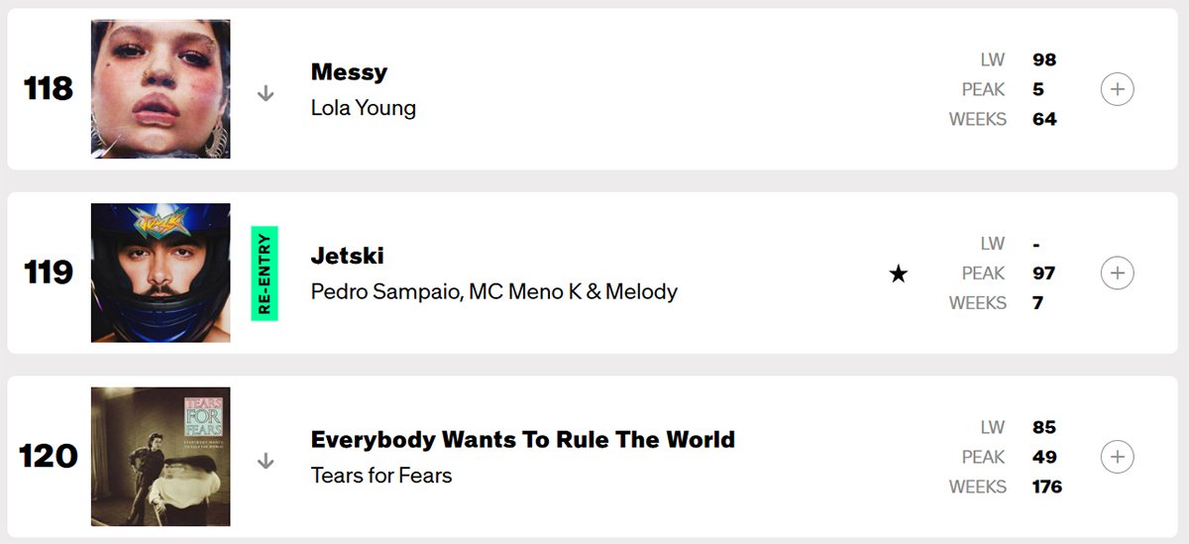Visit Tears for Fears artist link
Image resolution: width=1189 pixels, height=544 pixels.
coord(380,476)
